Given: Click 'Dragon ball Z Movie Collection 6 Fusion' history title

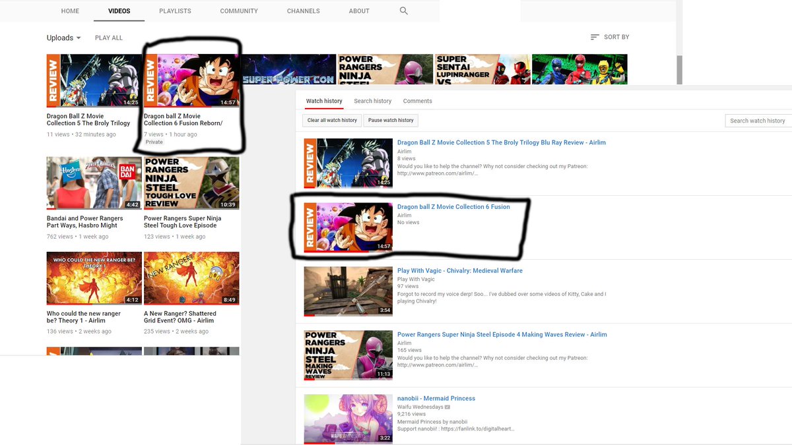Looking at the screenshot, I should (x=453, y=206).
